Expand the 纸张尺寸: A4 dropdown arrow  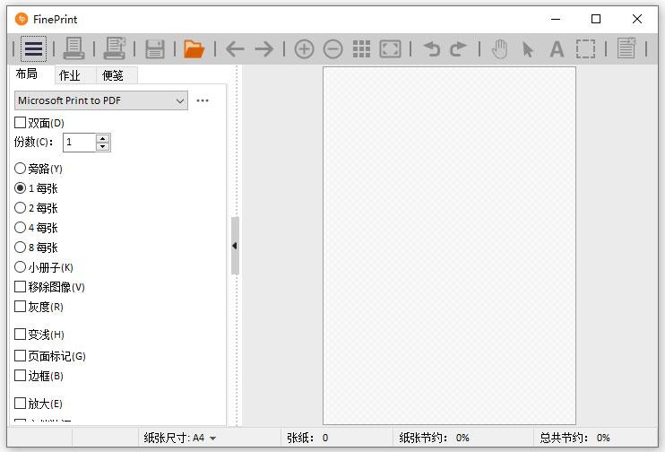coord(213,439)
